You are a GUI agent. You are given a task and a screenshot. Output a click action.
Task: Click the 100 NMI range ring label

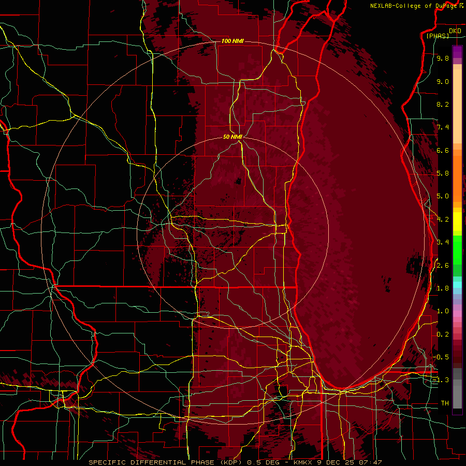pyautogui.click(x=232, y=41)
